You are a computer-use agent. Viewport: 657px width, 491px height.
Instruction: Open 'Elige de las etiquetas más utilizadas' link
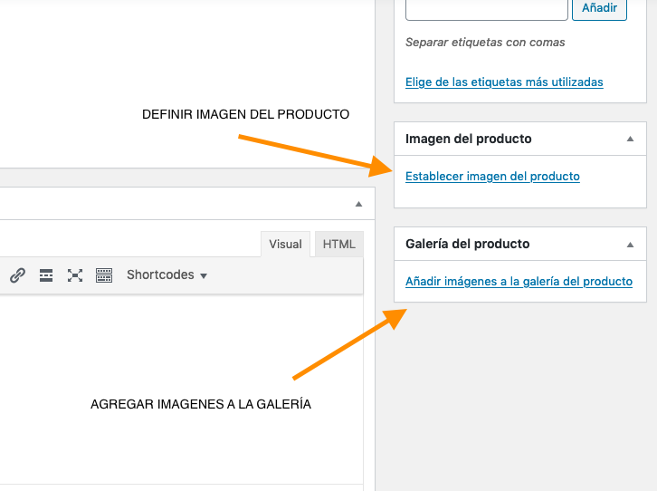[504, 82]
